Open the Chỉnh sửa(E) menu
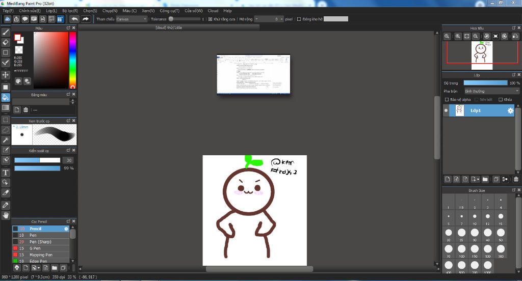Image resolution: width=522 pixels, height=281 pixels. click(x=30, y=11)
